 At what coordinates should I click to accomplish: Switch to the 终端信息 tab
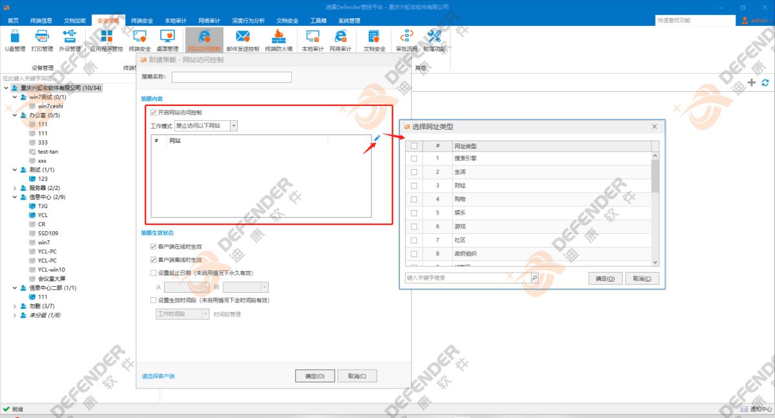click(41, 21)
